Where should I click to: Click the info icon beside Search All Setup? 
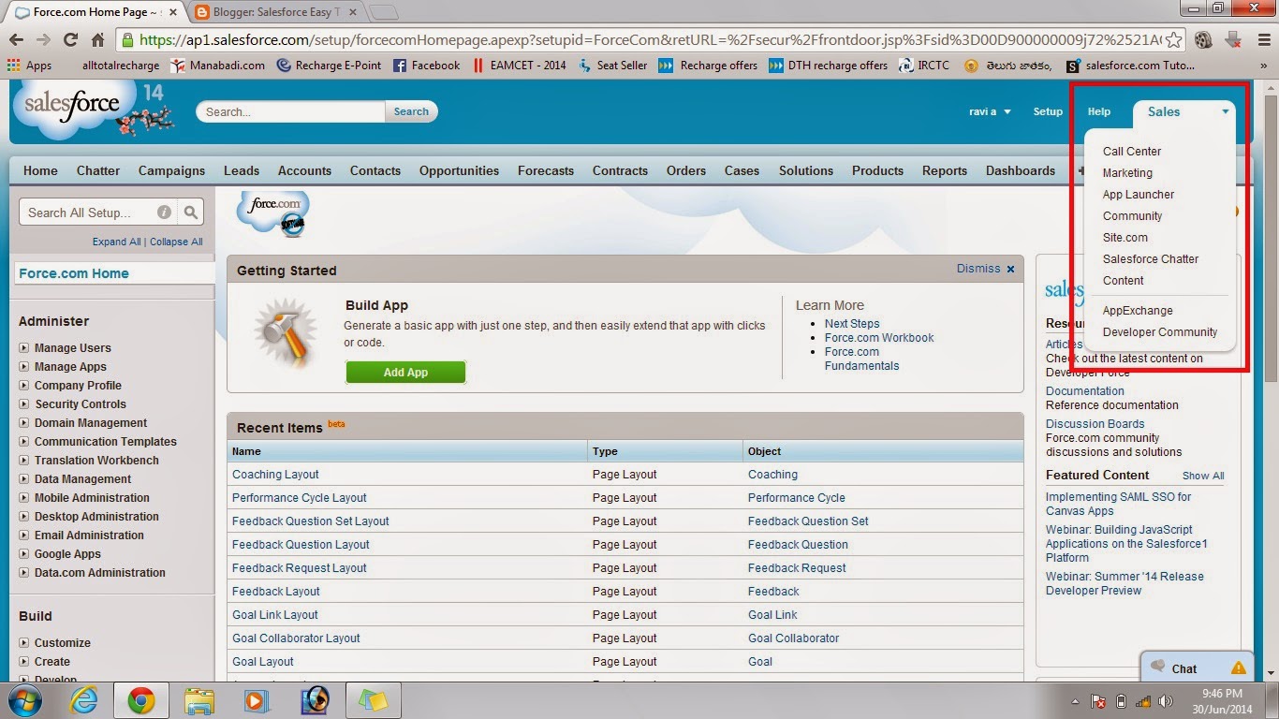click(x=165, y=212)
